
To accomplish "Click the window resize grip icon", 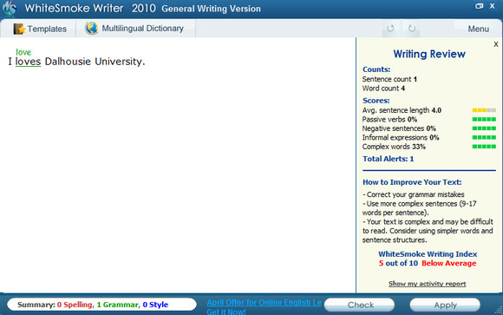I will pos(498,310).
